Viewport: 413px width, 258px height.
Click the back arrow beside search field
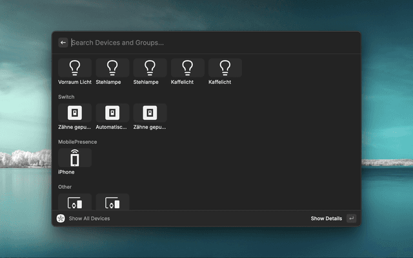(63, 43)
